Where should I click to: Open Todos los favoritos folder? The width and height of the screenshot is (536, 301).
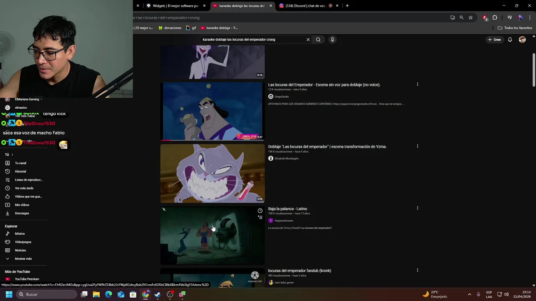[515, 28]
